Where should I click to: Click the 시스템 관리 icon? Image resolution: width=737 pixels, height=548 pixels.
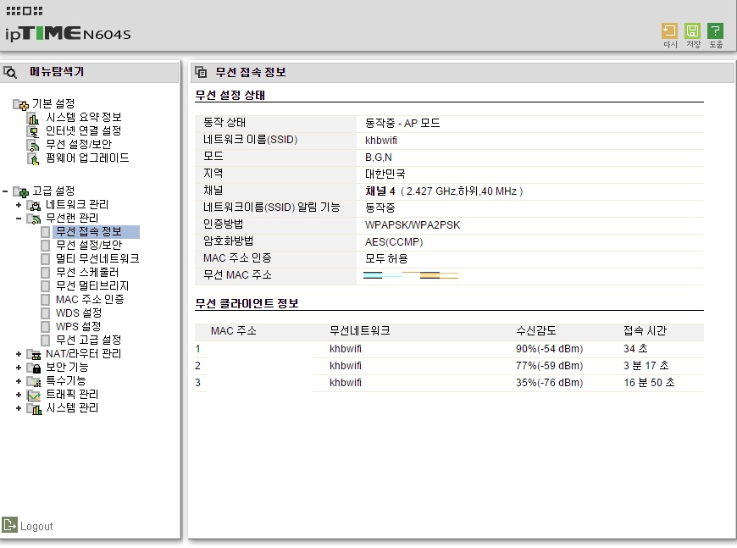point(34,409)
